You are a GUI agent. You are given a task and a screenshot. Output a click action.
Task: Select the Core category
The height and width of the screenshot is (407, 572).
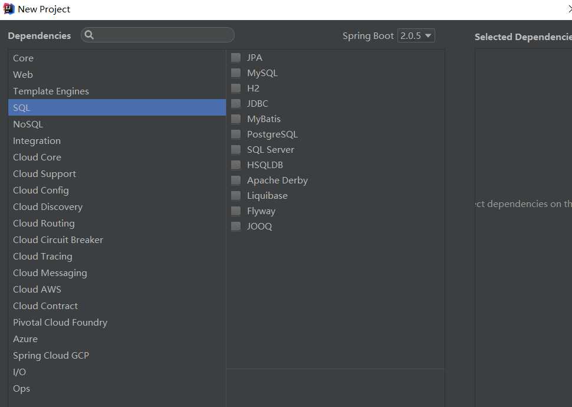117,58
